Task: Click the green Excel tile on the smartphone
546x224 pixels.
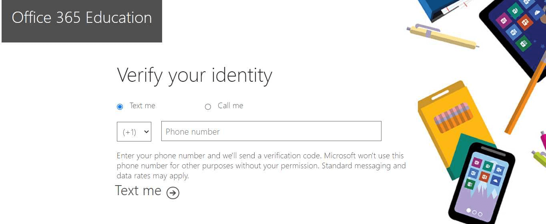Action: click(470, 184)
